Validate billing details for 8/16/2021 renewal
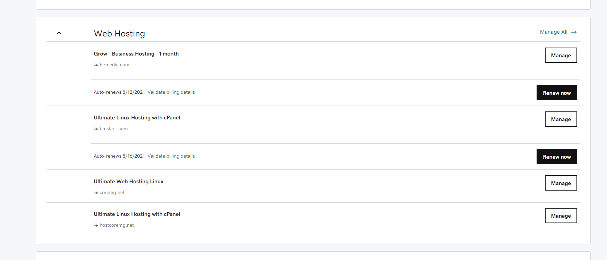This screenshot has height=260, width=607. [x=171, y=156]
